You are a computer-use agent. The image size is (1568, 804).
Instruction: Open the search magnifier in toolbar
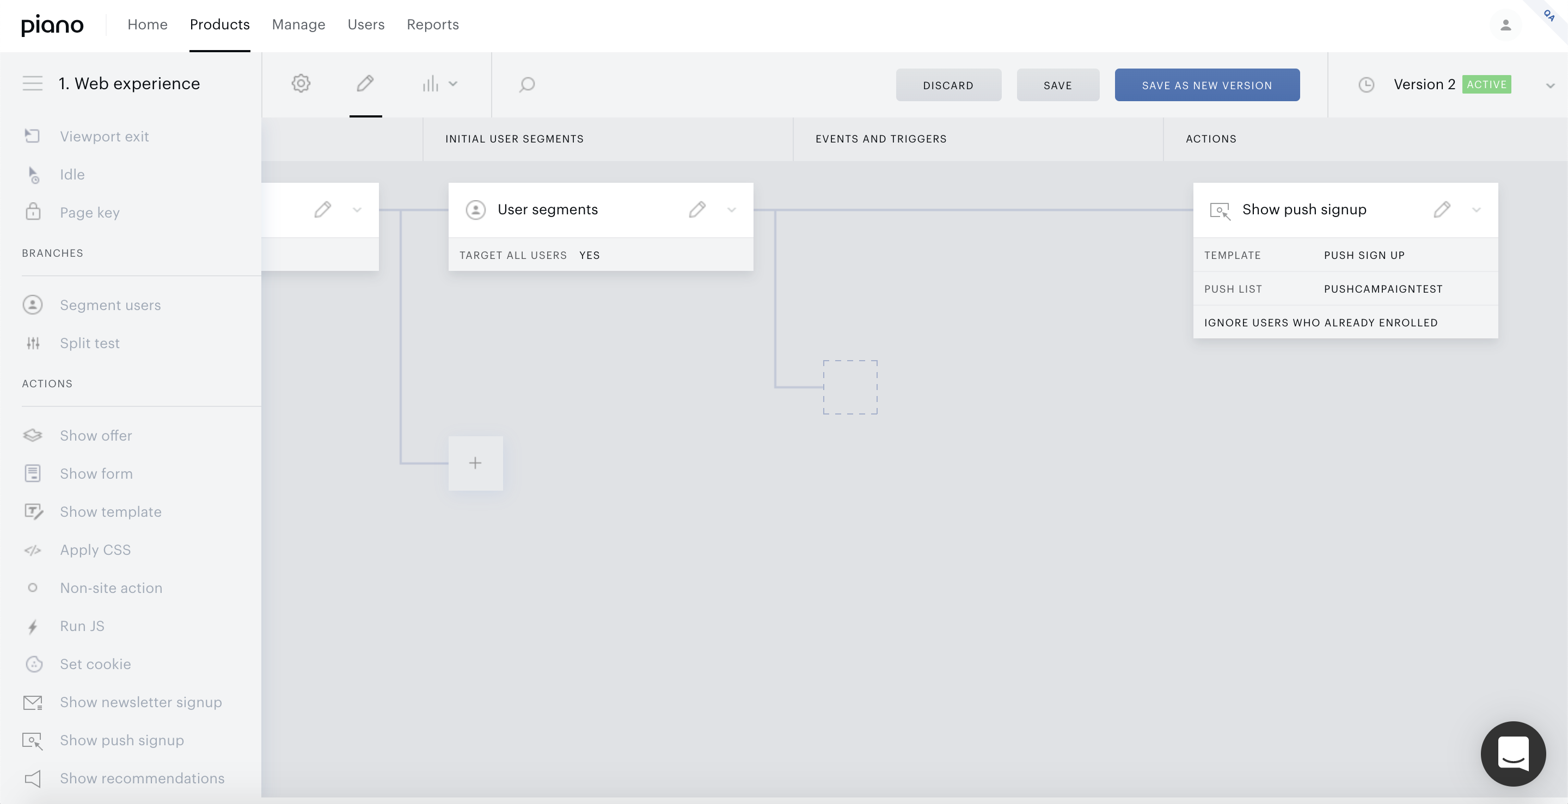(x=527, y=84)
